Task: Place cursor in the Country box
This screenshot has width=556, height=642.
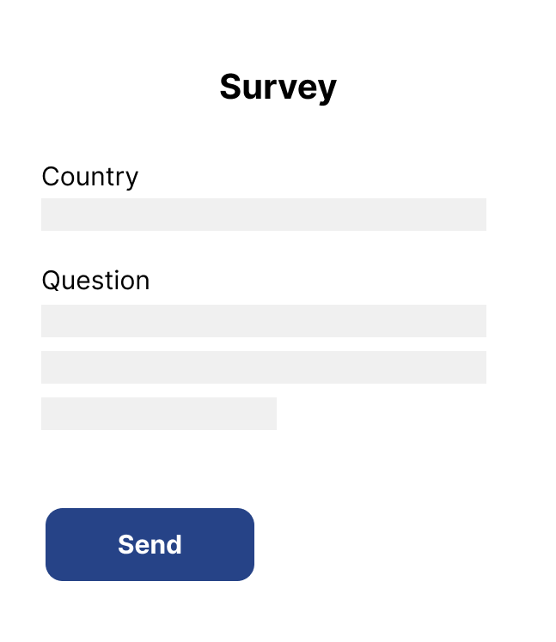Action: tap(263, 215)
